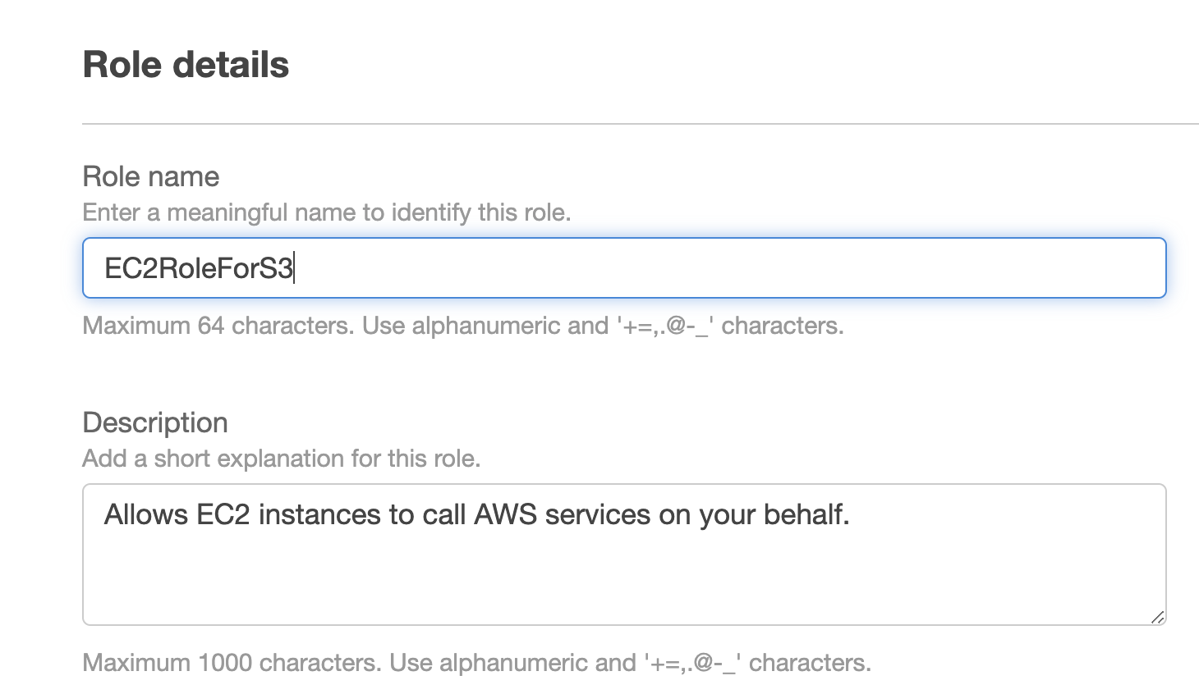
Task: Place cursor after EC2RoleForS3 text
Action: click(294, 268)
